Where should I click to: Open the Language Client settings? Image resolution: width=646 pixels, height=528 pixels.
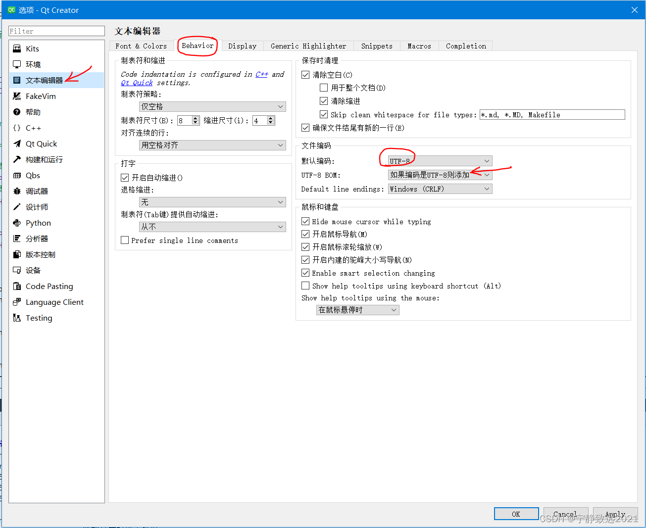point(54,302)
